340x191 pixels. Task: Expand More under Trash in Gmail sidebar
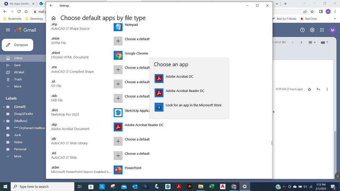[x=17, y=87]
